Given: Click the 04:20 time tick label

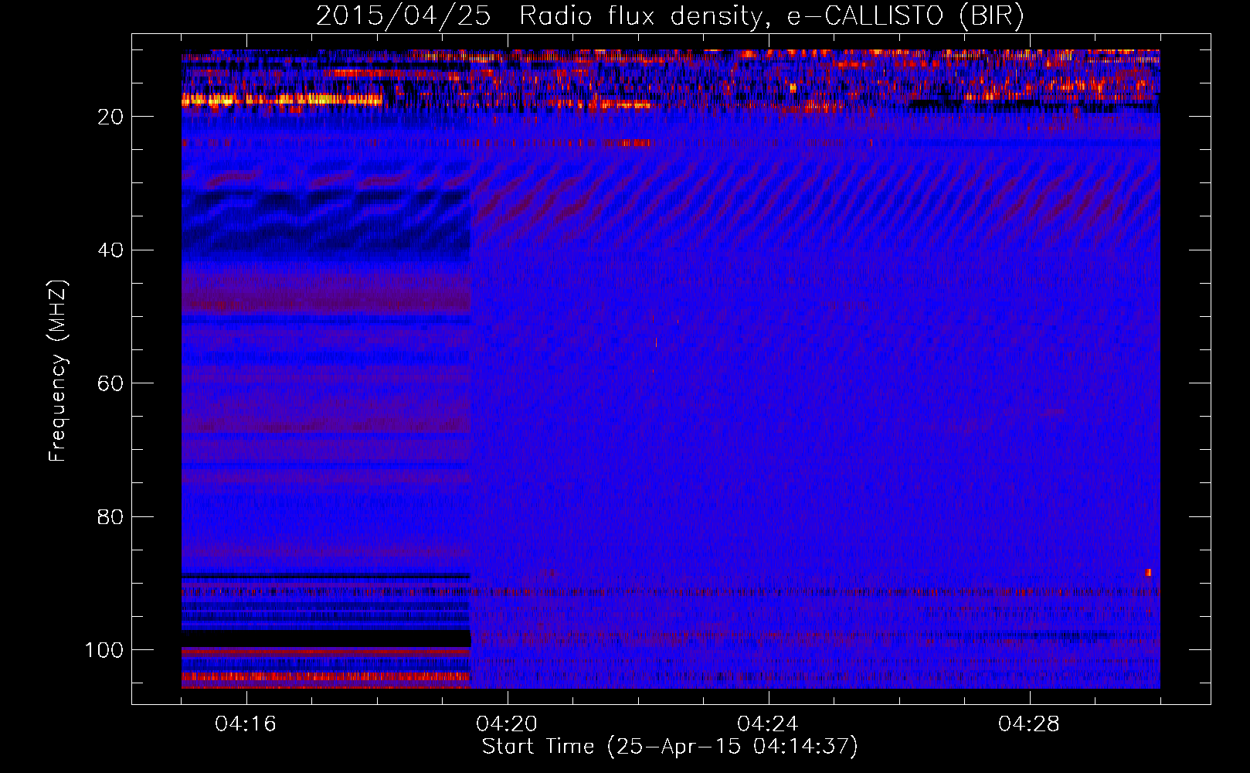Looking at the screenshot, I should (507, 724).
